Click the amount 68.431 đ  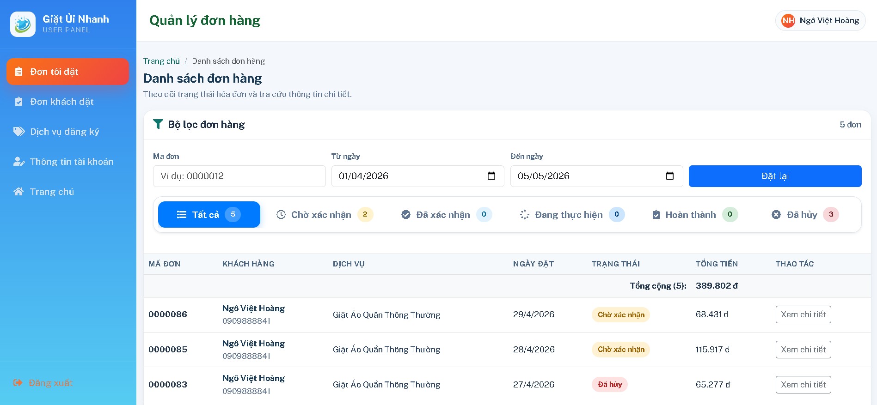712,314
